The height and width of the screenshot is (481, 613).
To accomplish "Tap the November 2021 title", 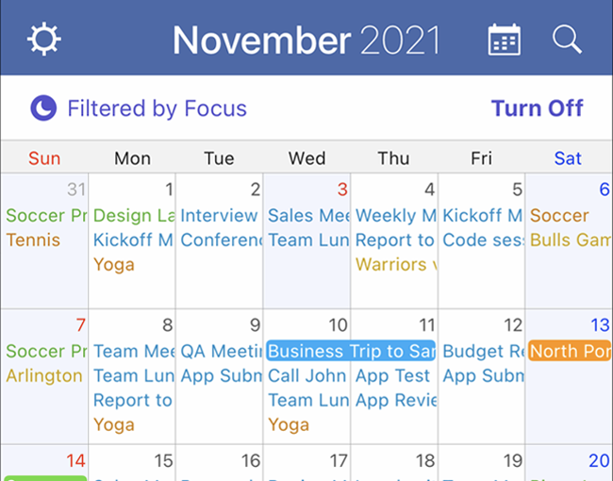I will (x=306, y=40).
